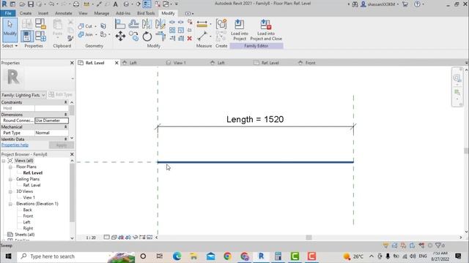
Task: Collapse the Elevations (Elevation 1) node
Action: point(10,204)
